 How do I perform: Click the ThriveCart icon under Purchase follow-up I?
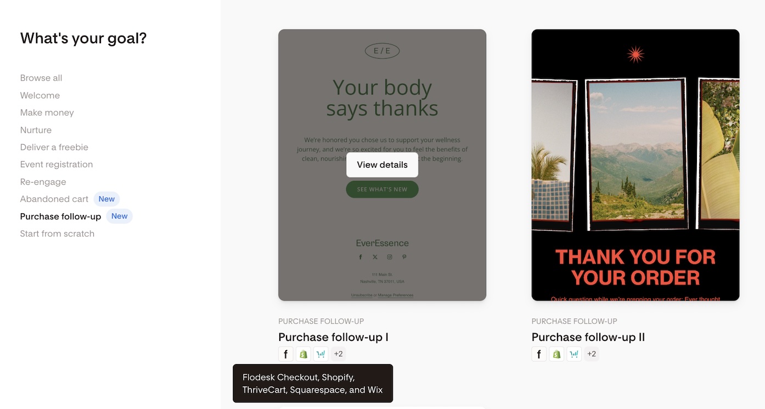[x=321, y=354]
